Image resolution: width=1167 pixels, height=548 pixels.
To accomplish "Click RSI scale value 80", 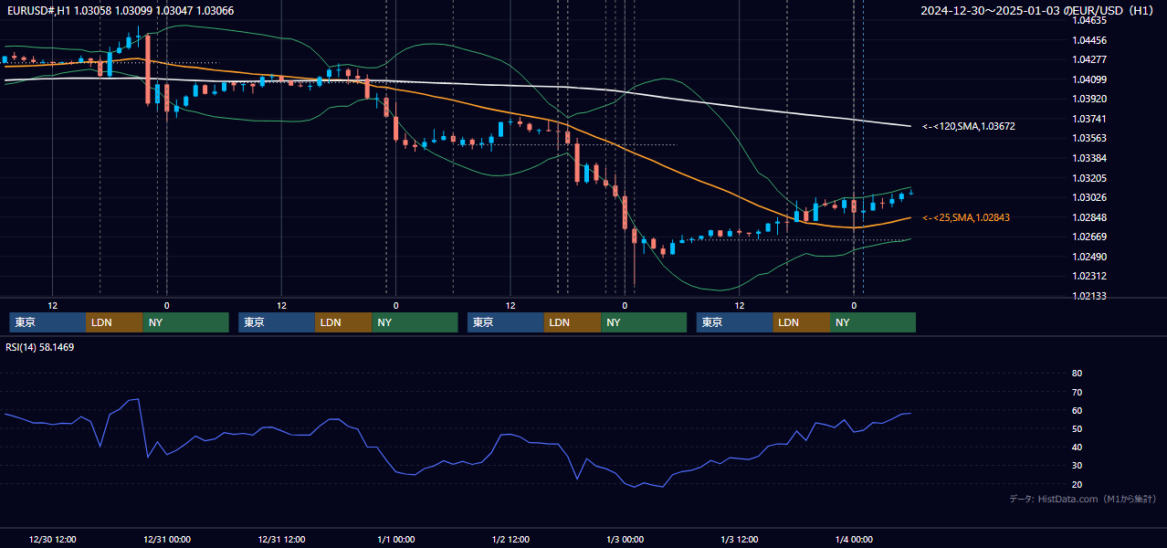I will (1077, 374).
